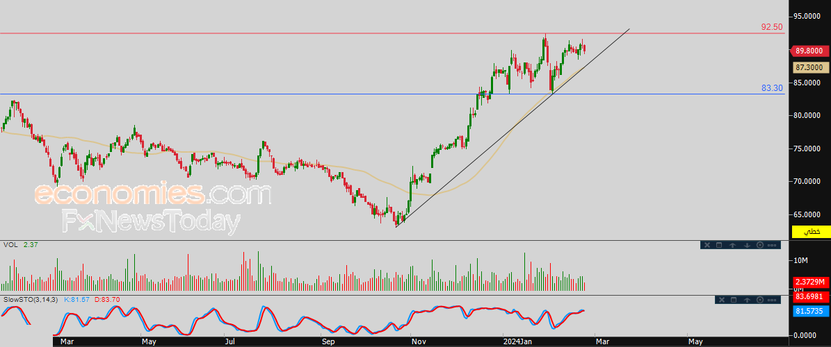The width and height of the screenshot is (831, 347).
Task: Open SlowSTO settings gear
Action: click(761, 300)
